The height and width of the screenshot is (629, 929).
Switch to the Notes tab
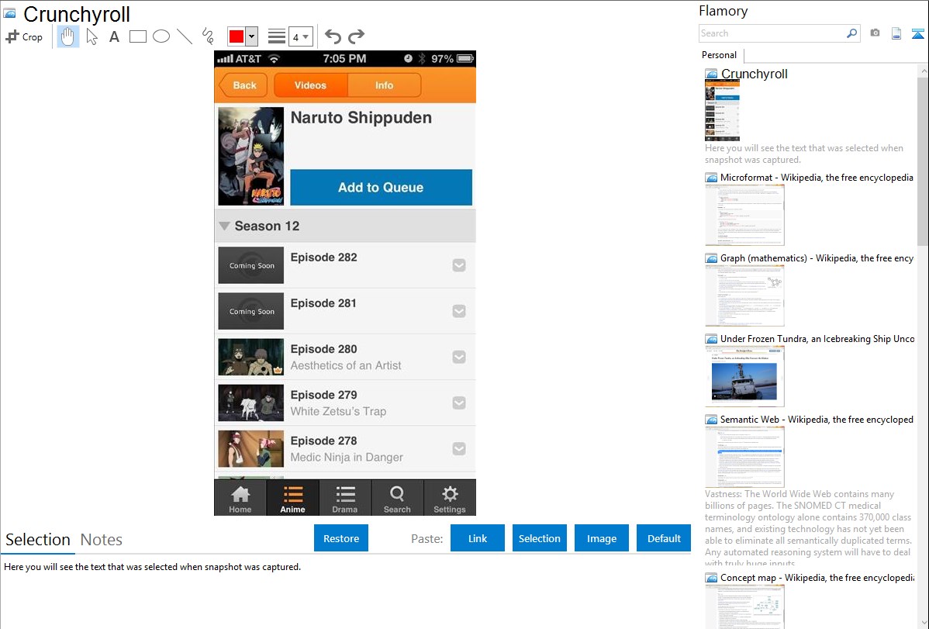click(102, 540)
